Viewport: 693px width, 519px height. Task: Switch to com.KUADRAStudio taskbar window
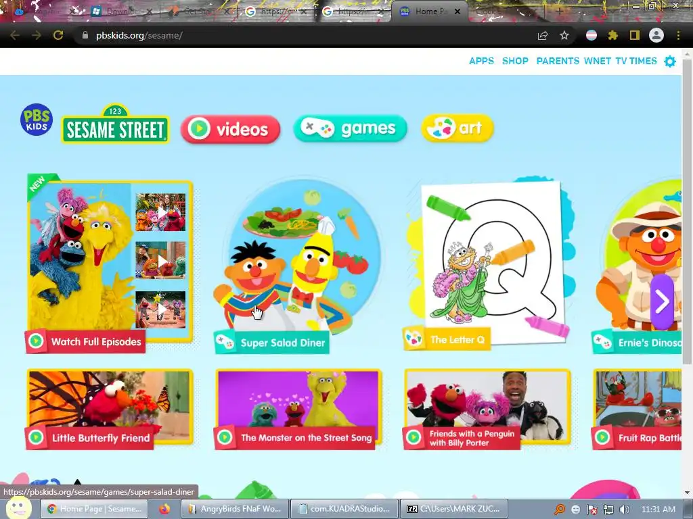[x=343, y=509]
